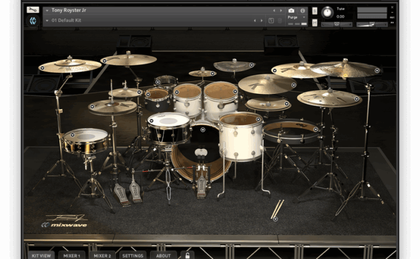Open the drumsticks selector marker on floor
Screen dimensions: 420x259
(x=275, y=219)
